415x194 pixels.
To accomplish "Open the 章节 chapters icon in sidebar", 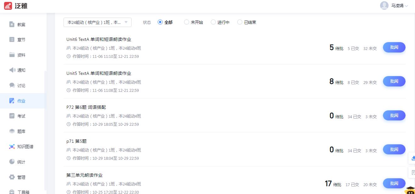I will tap(12, 40).
